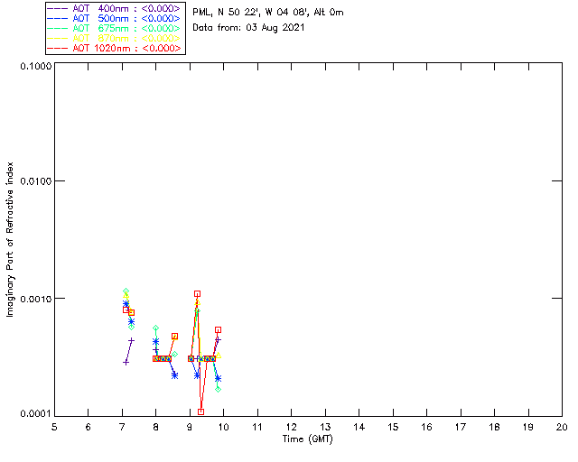Click the x-axis label 12

pos(291,427)
